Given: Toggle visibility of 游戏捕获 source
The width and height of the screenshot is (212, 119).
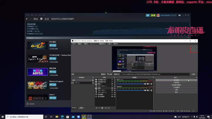Looking at the screenshot, I should click(x=112, y=94).
